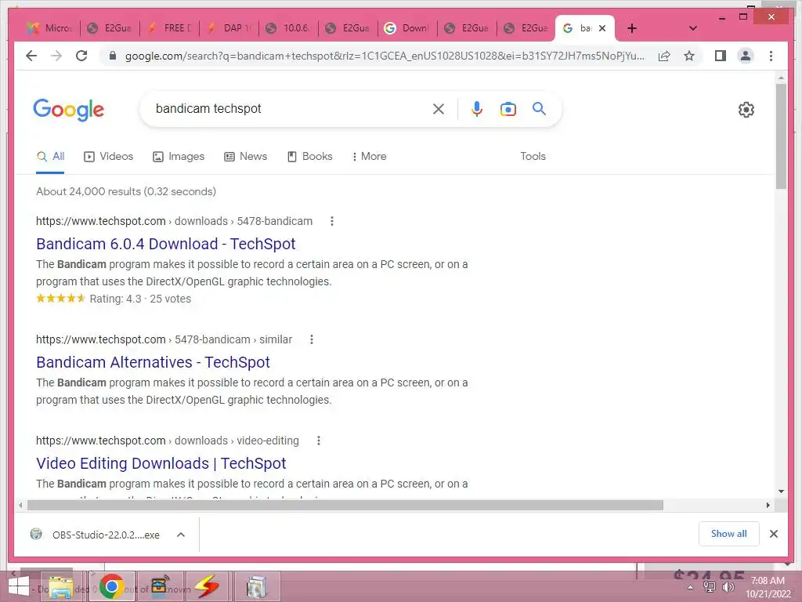
Task: Go forward with the forward arrow
Action: pyautogui.click(x=56, y=56)
